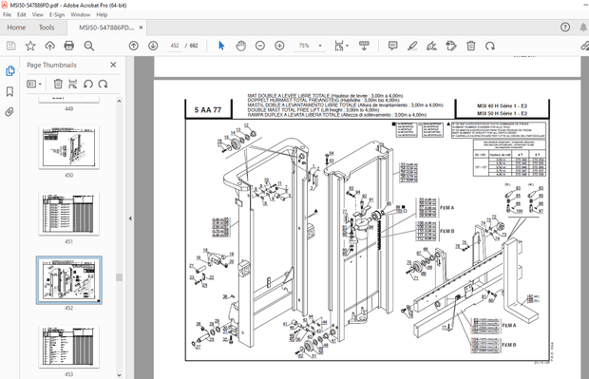This screenshot has height=379, width=589.
Task: Click the thumbnails scrollbar handle
Action: (119, 277)
